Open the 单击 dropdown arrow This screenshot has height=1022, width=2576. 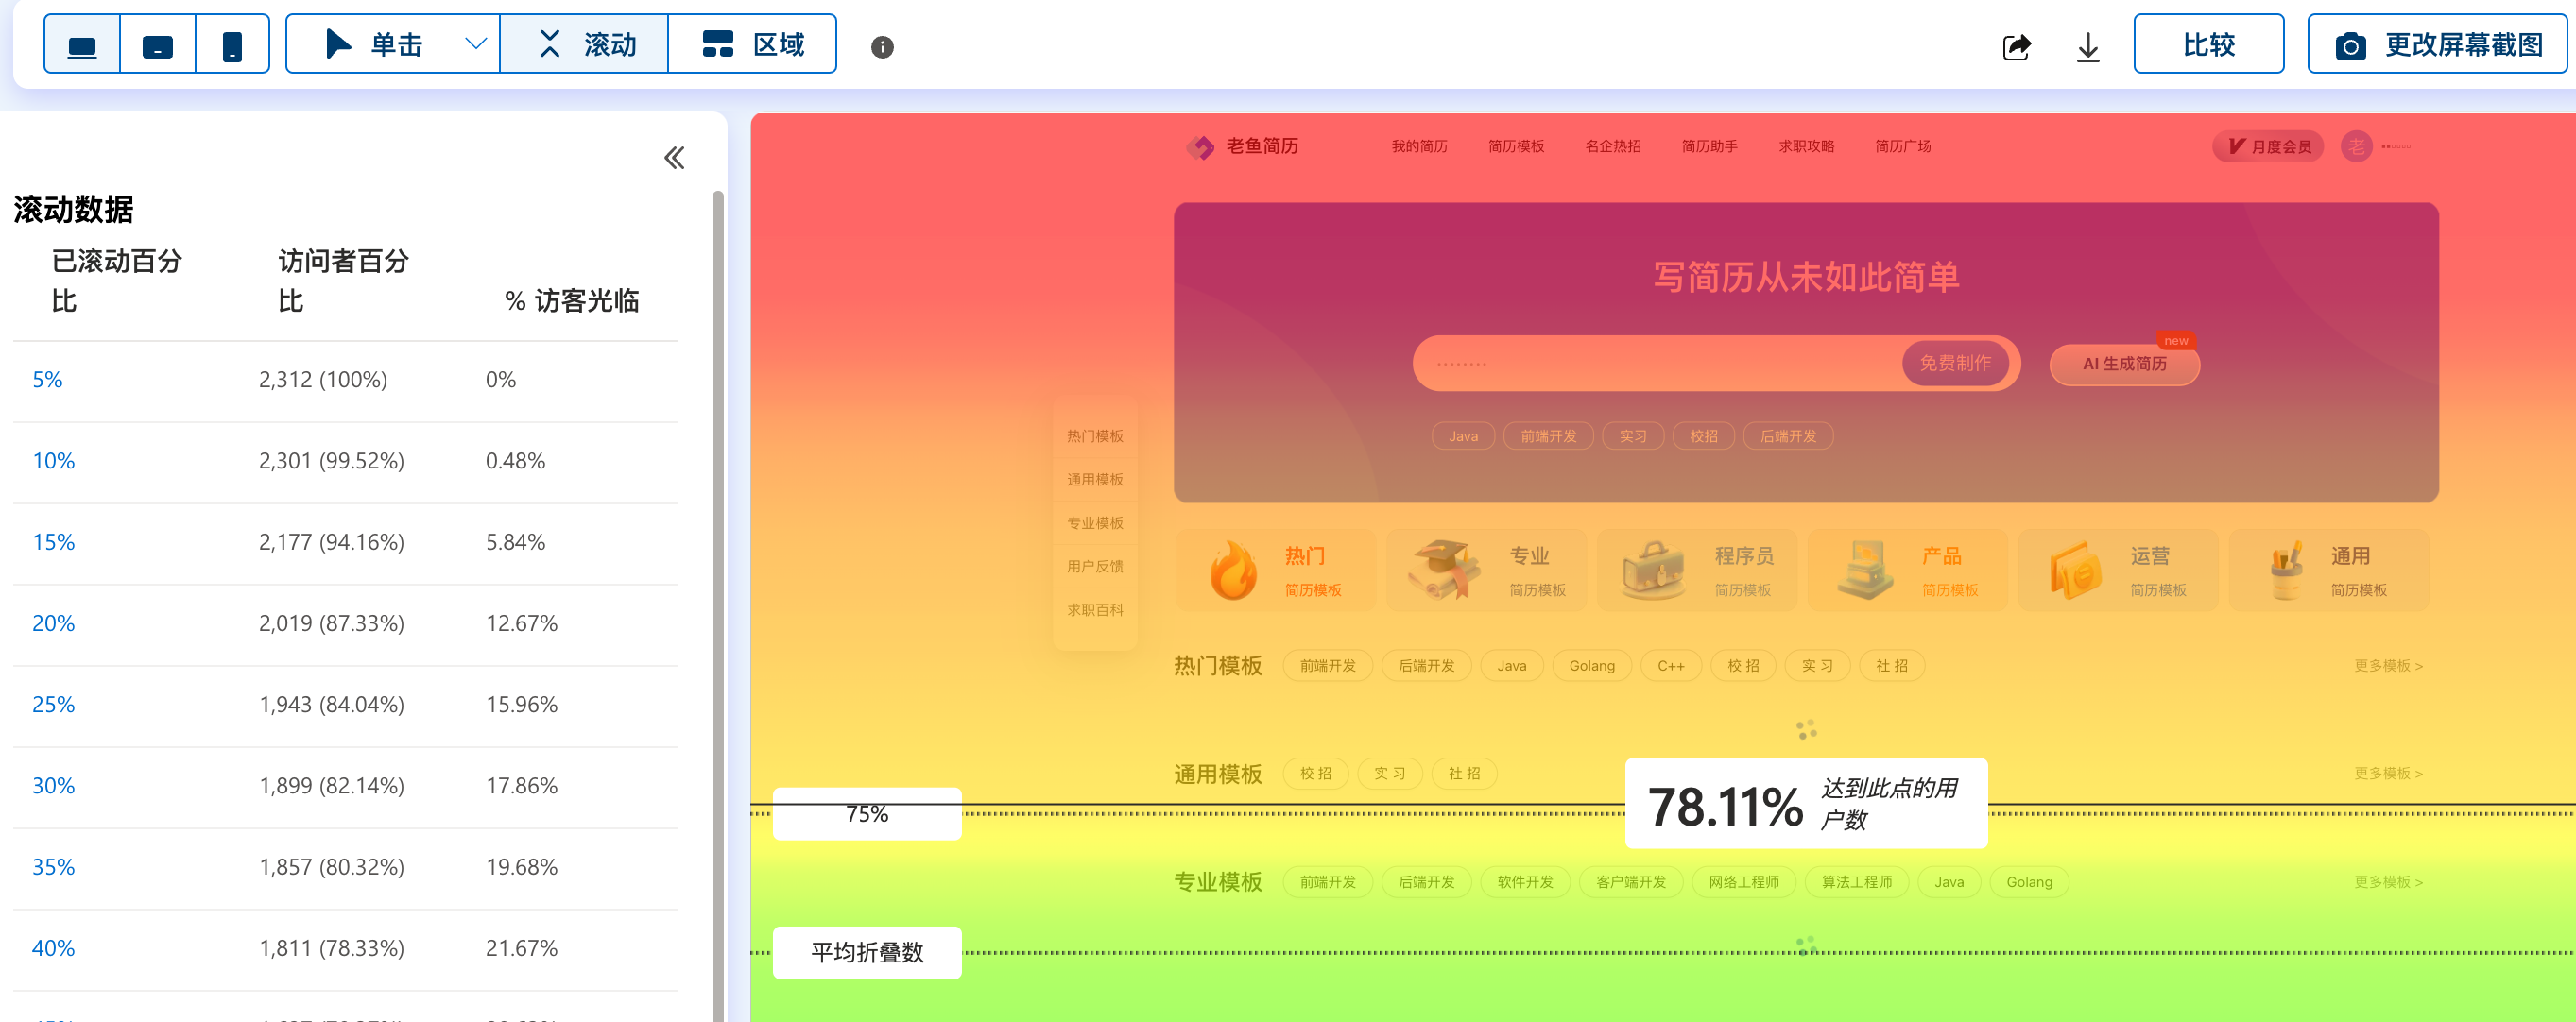click(476, 45)
